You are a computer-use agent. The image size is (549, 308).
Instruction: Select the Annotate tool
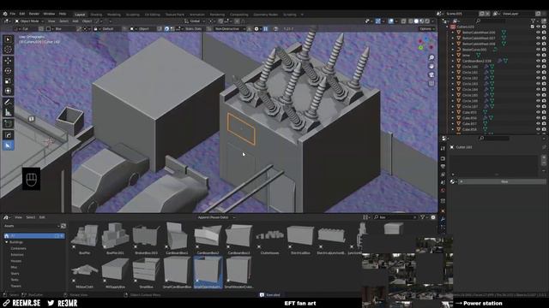8,103
